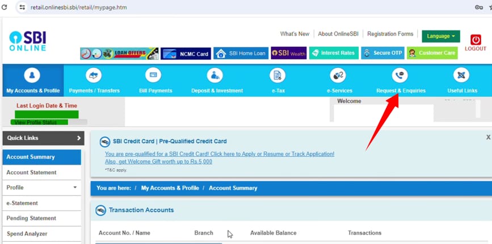Image resolution: width=492 pixels, height=244 pixels.
Task: Click the password key icon in address bar
Action: tap(479, 7)
